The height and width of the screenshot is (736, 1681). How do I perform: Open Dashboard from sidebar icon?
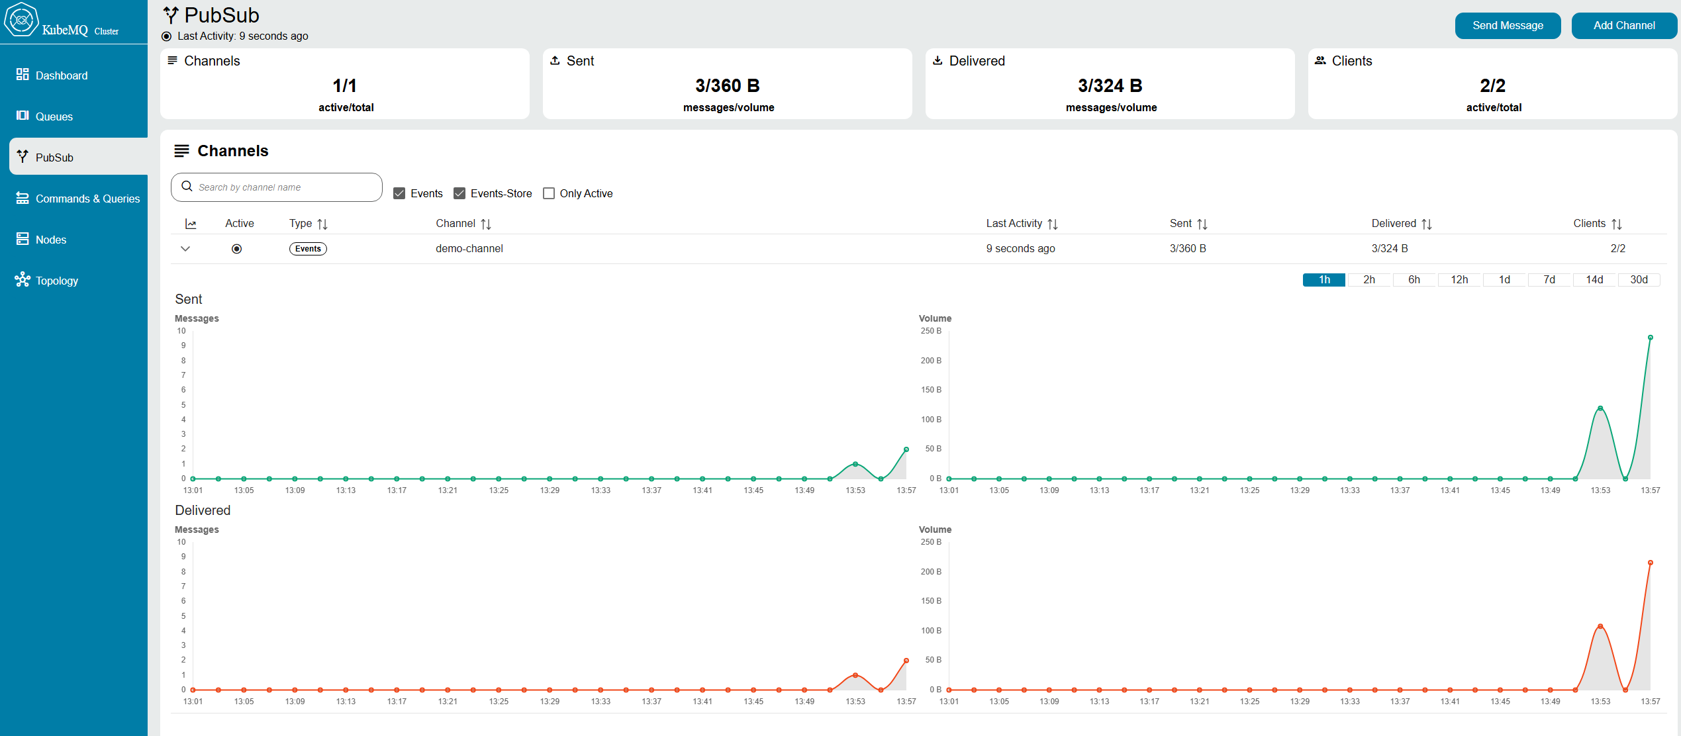pyautogui.click(x=23, y=75)
